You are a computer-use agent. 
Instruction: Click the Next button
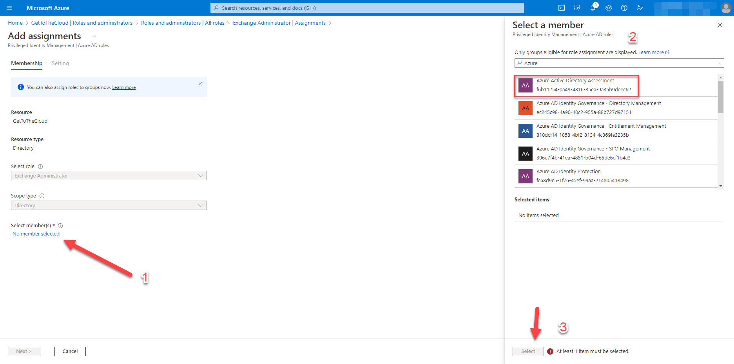[24, 351]
